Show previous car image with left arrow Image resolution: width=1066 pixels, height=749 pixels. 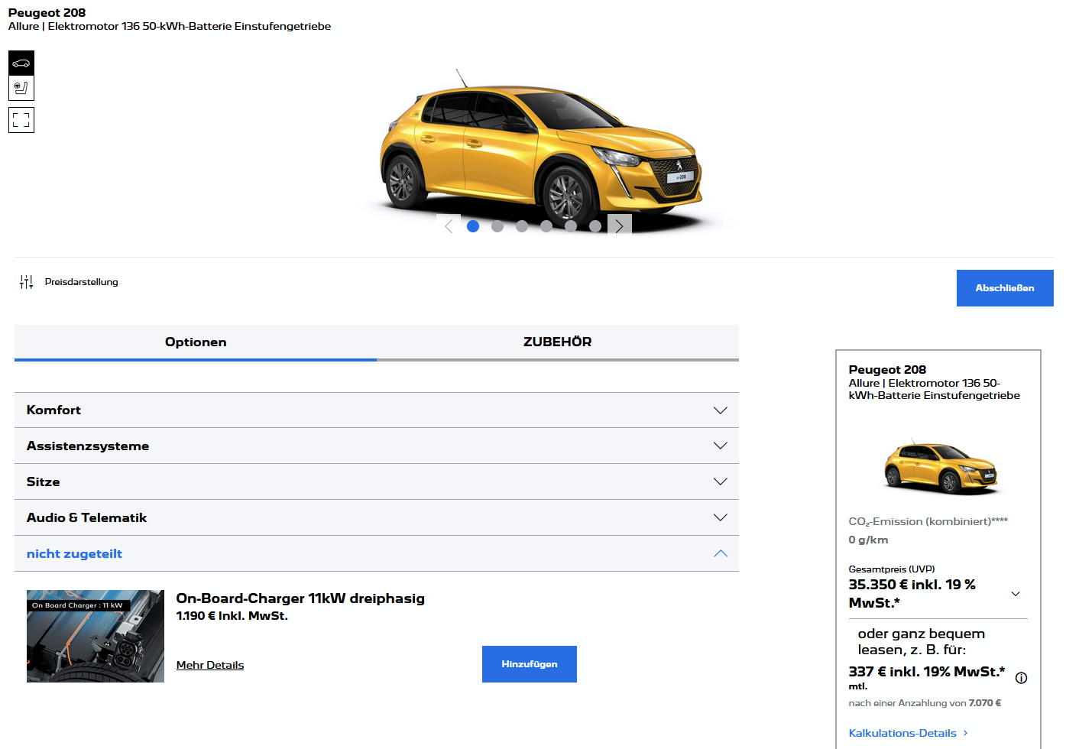point(449,226)
